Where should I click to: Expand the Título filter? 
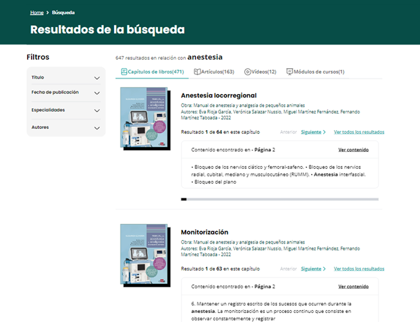pos(97,78)
